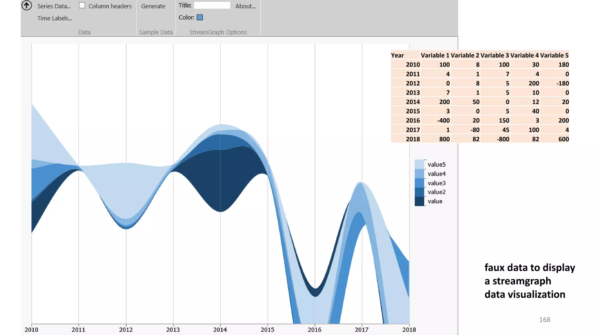Click the Title text field
Image resolution: width=596 pixels, height=335 pixels.
tap(212, 5)
